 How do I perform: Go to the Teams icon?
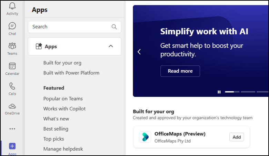12,46
